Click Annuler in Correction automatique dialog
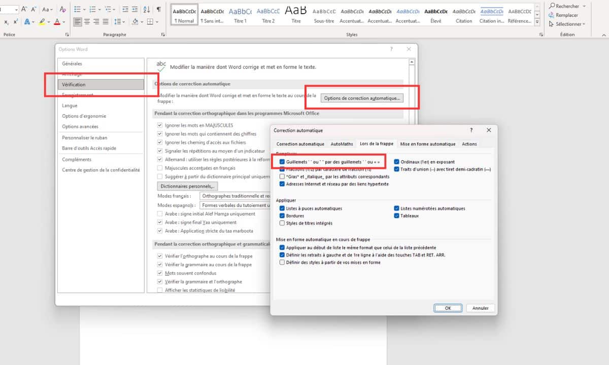The width and height of the screenshot is (609, 365). coord(481,308)
